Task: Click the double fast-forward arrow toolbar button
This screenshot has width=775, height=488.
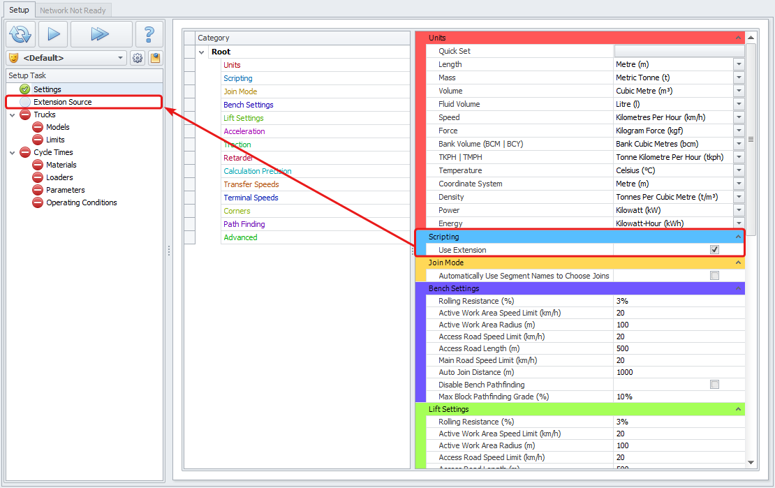Action: (x=101, y=34)
